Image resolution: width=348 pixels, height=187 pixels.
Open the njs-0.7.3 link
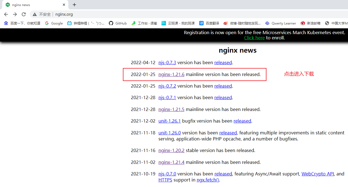(x=167, y=63)
